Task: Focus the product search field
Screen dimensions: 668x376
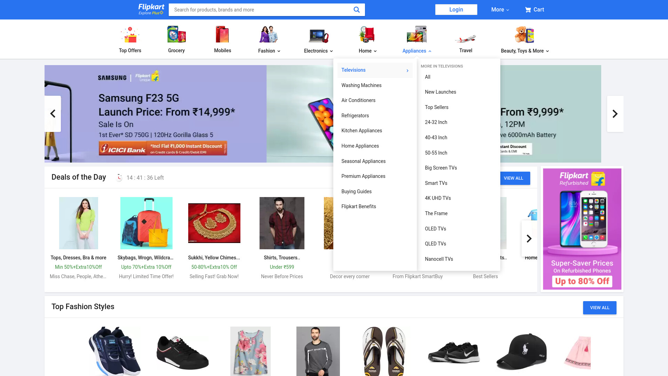Action: pyautogui.click(x=261, y=10)
